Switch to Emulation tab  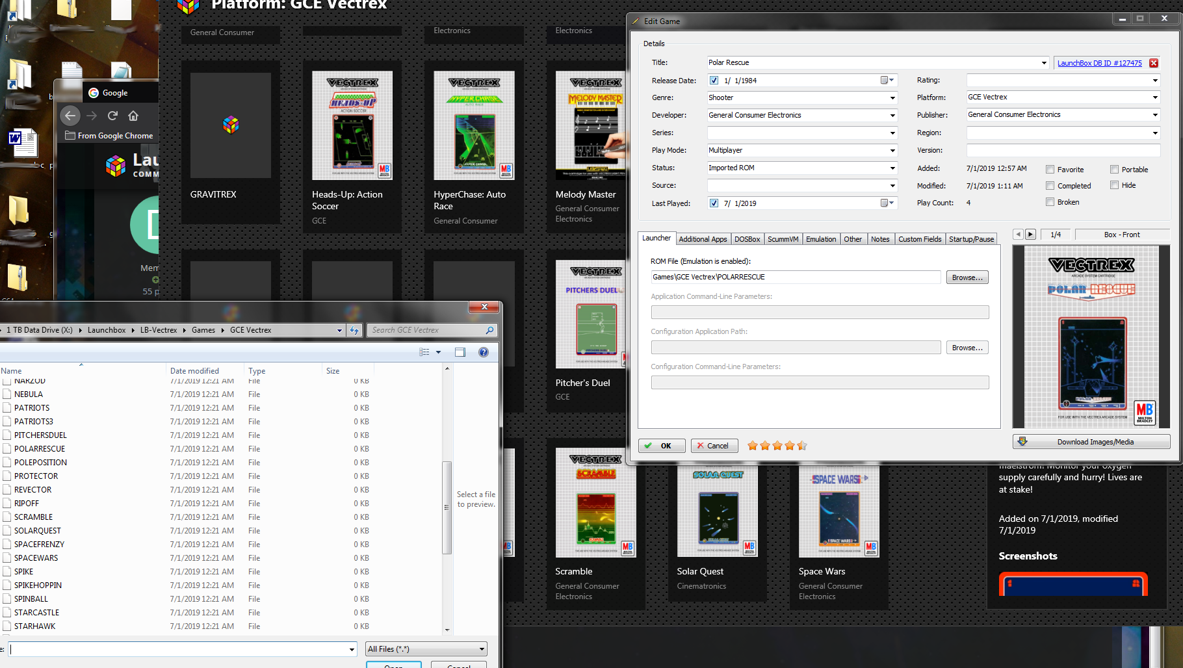(x=821, y=239)
